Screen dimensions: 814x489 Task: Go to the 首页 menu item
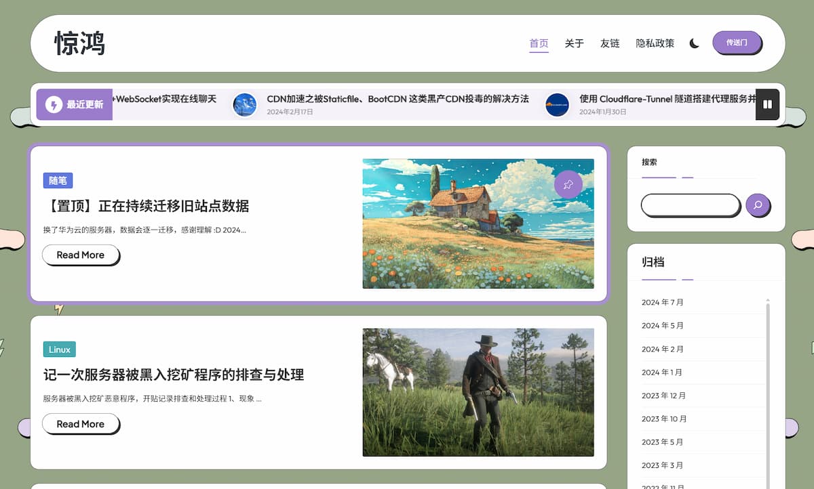[x=539, y=43]
